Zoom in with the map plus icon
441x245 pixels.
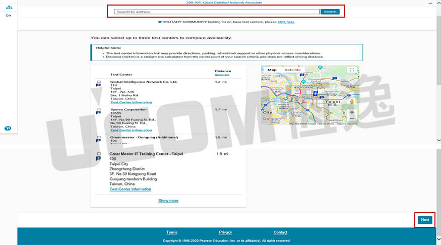click(x=352, y=112)
